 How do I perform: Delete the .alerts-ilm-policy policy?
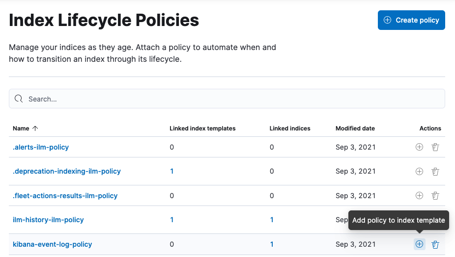tap(435, 147)
